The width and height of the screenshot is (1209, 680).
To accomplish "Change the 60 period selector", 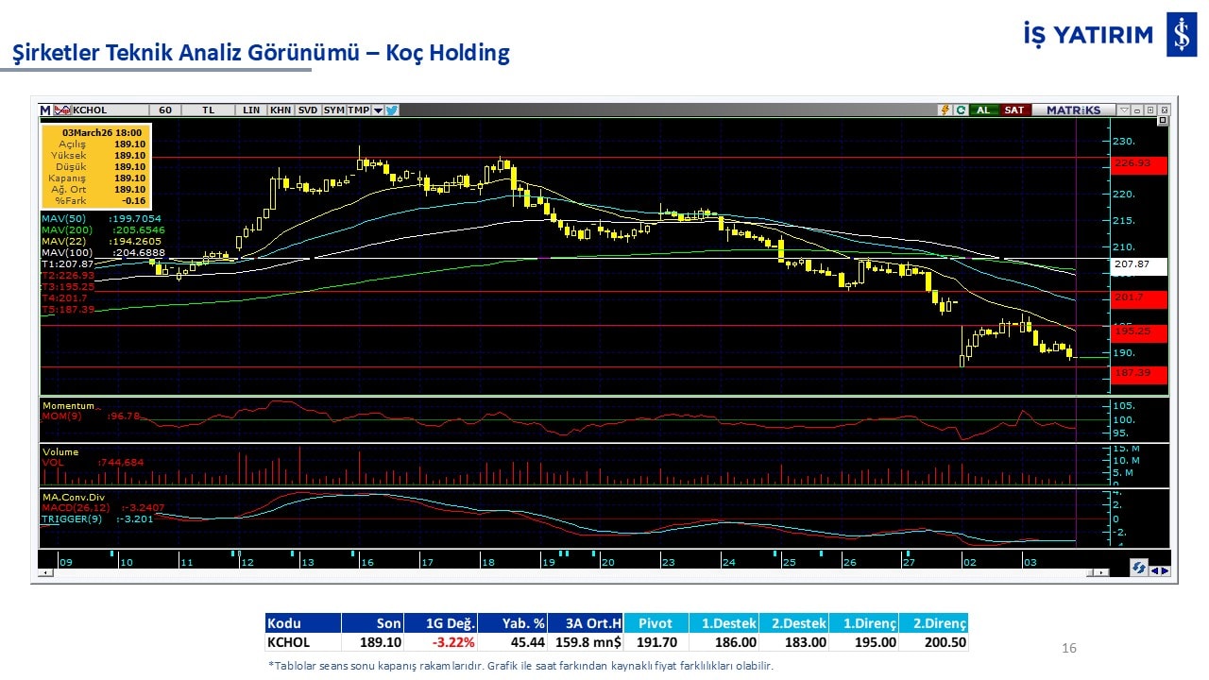I will (164, 110).
